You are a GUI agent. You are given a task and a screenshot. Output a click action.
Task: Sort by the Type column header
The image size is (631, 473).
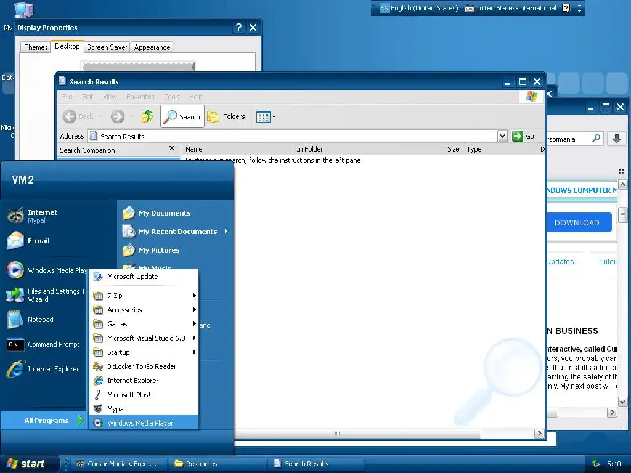[500, 149]
